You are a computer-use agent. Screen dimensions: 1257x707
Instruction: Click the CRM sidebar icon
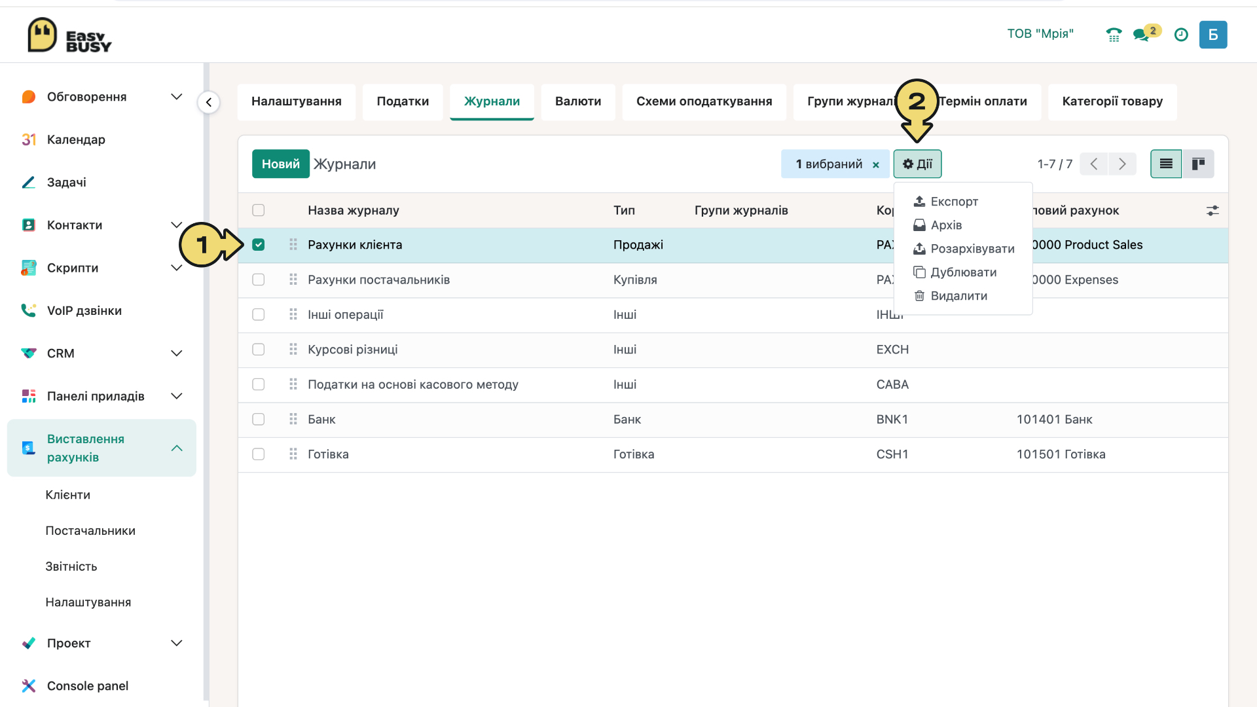click(28, 353)
